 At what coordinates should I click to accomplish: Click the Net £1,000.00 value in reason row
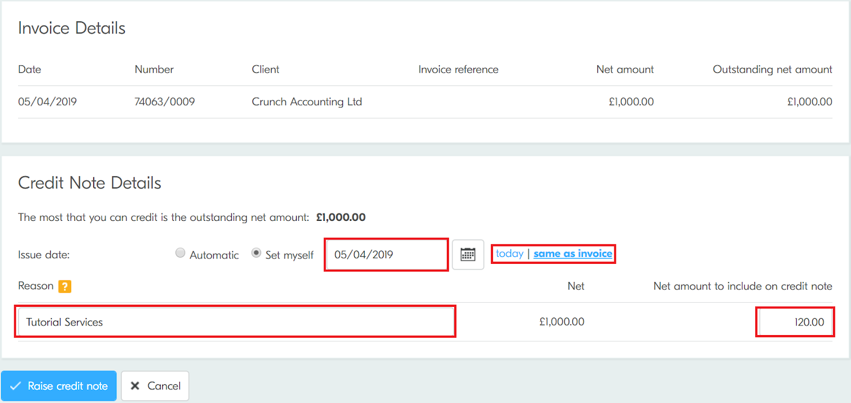562,322
